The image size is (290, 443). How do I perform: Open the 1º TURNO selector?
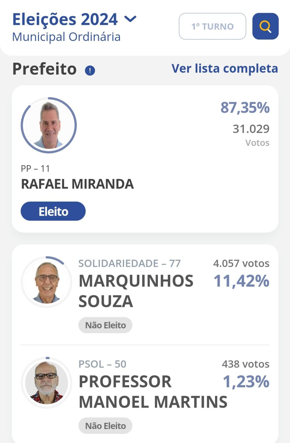click(x=212, y=26)
